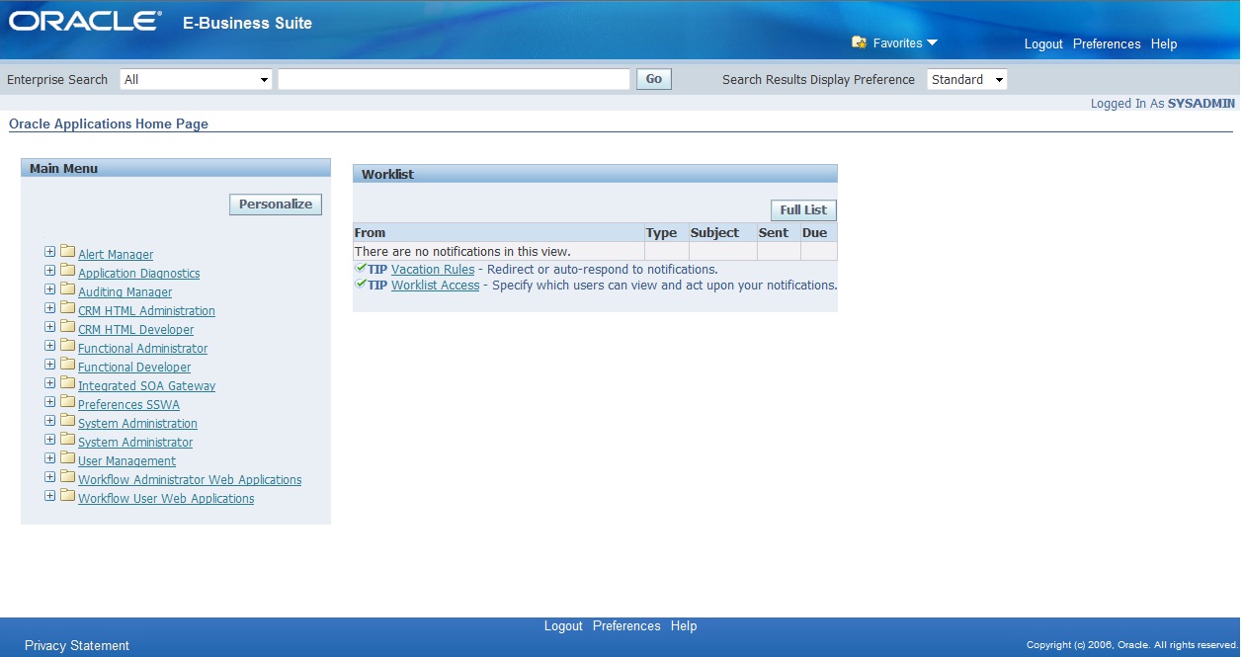Open the Worklist Access link

[x=435, y=285]
